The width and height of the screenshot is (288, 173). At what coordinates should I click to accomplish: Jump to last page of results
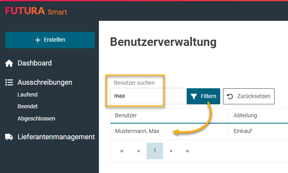tap(188, 151)
